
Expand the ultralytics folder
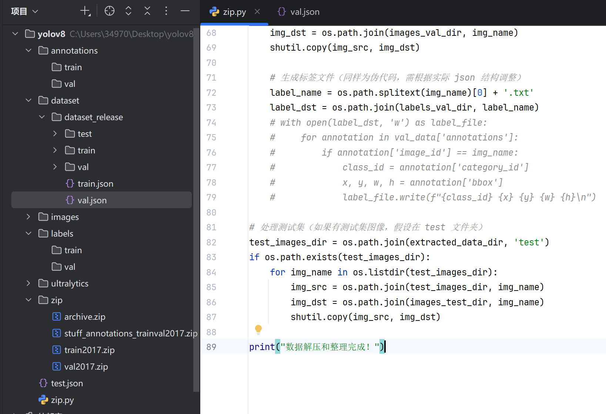coord(29,284)
